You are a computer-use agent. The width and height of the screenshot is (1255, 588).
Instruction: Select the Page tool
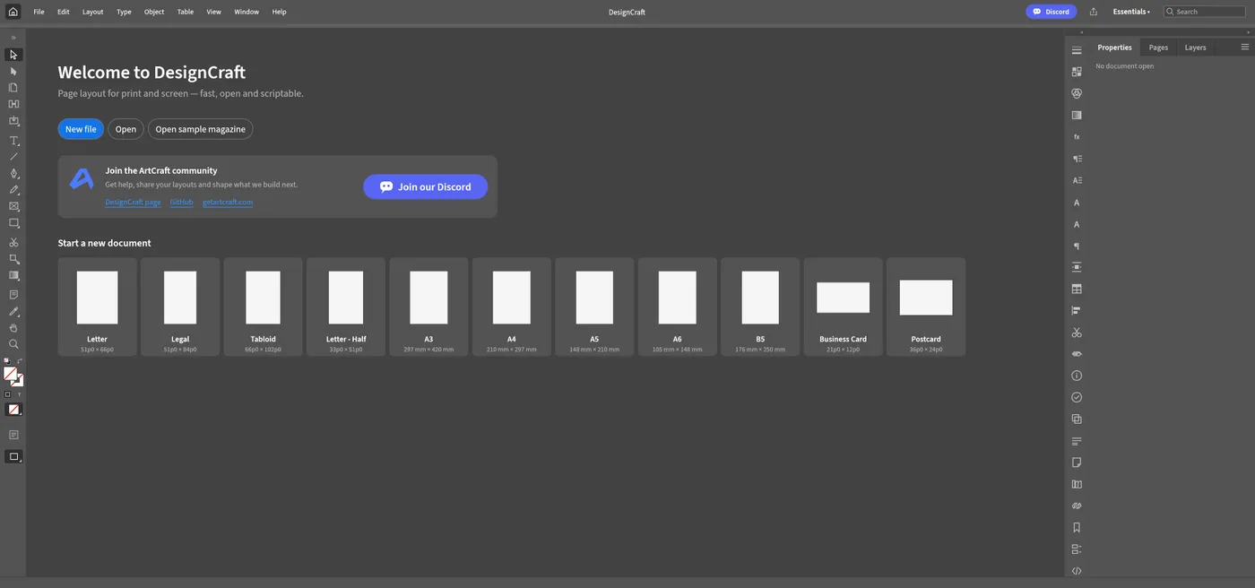[x=13, y=88]
